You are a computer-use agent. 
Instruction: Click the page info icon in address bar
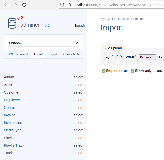(69, 5)
